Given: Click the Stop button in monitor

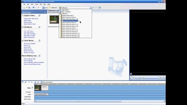Looking at the screenshot, I should tap(135, 78).
